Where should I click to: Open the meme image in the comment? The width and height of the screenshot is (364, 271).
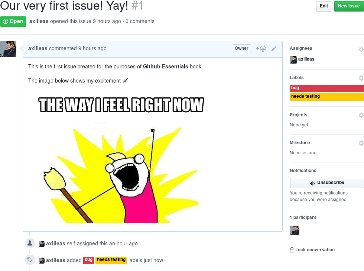(121, 157)
